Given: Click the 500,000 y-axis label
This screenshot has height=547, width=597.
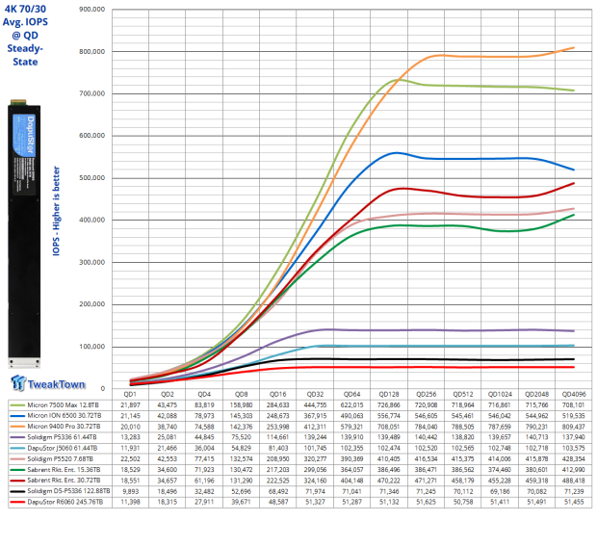Looking at the screenshot, I should [91, 178].
